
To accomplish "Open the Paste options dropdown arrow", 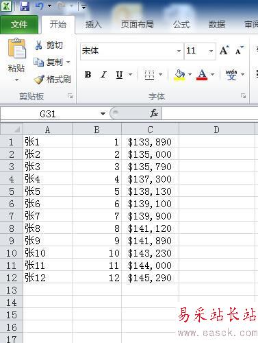I will [x=16, y=80].
